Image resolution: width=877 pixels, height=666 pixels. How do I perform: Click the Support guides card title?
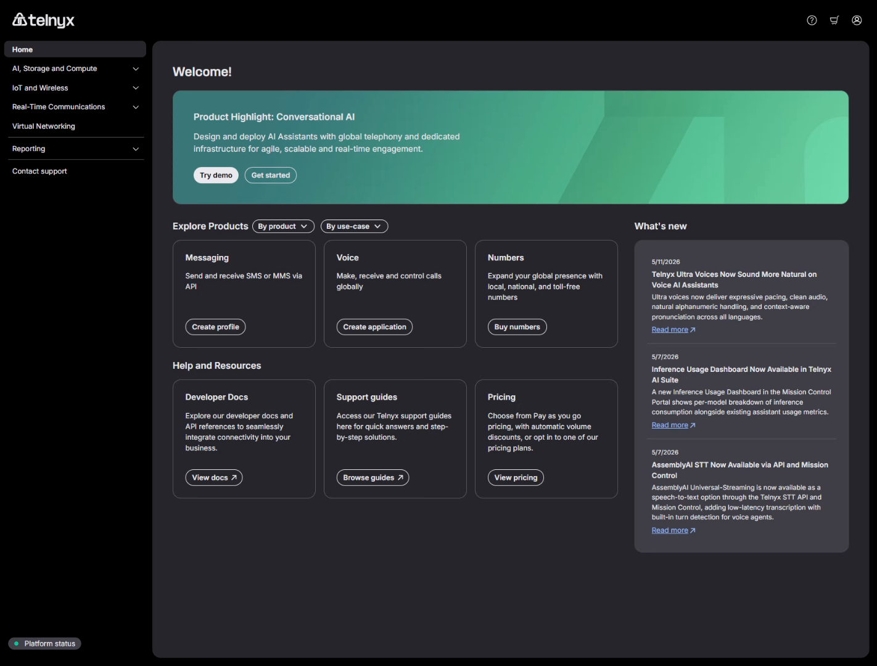pos(367,397)
